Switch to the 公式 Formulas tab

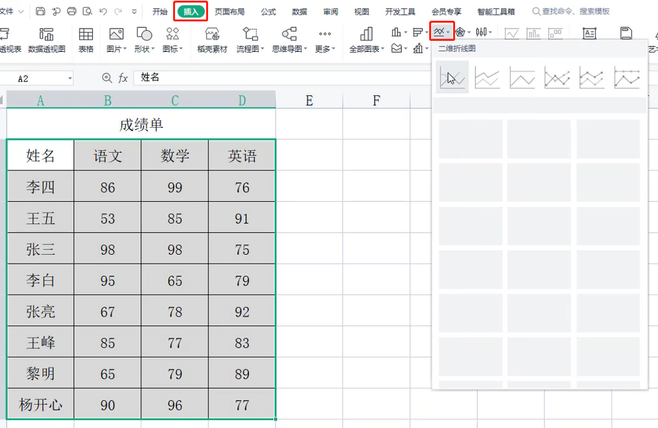pyautogui.click(x=268, y=10)
